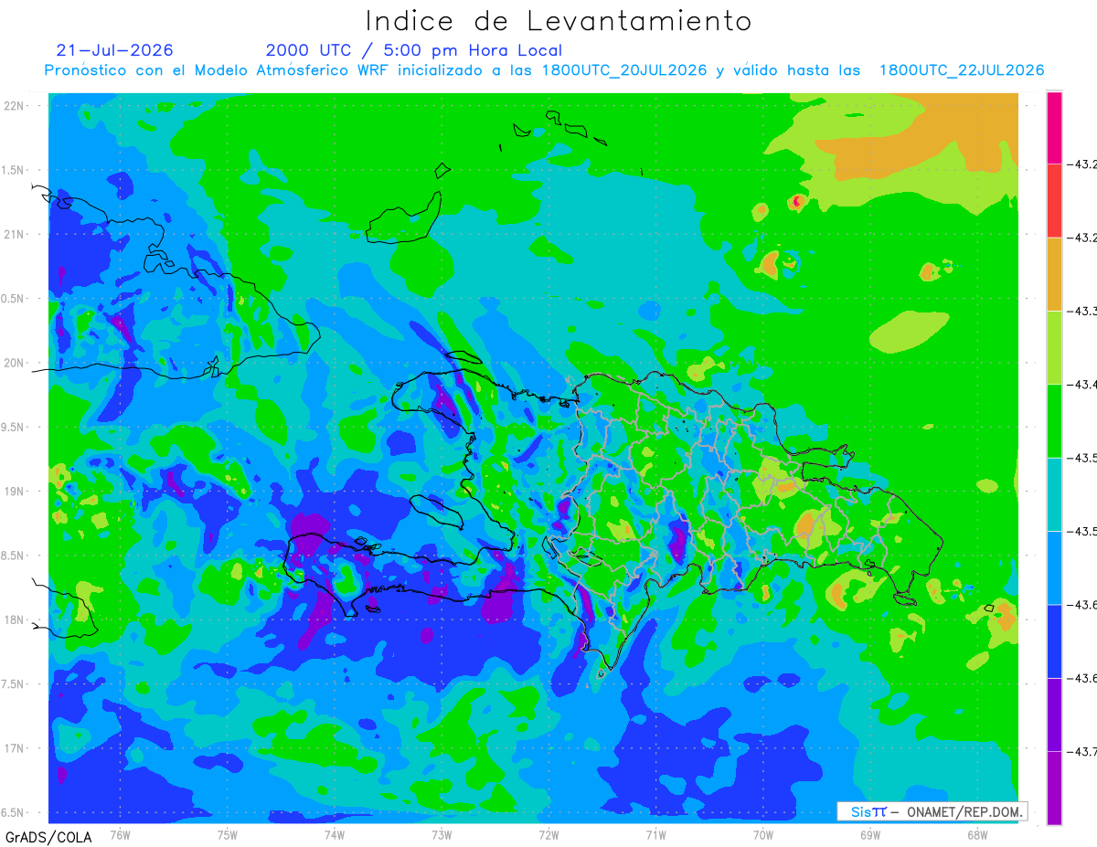Click the "Pronóstico con el Modelo Atmósferico WRF" line
Viewport: 1097px width, 847px height.
[545, 70]
